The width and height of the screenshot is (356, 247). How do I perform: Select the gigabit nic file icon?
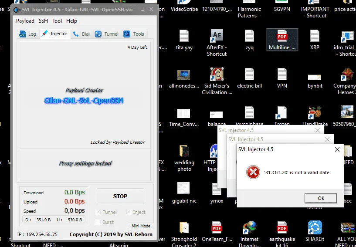tap(184, 193)
